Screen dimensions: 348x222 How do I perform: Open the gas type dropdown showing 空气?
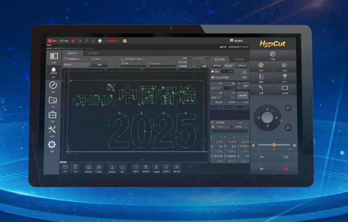pyautogui.click(x=216, y=97)
